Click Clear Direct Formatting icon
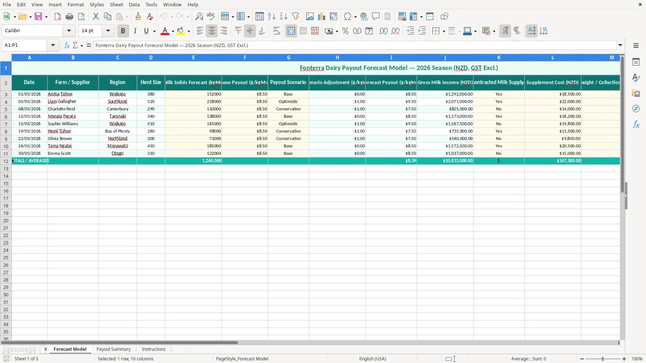This screenshot has height=363, width=646. 150,17
